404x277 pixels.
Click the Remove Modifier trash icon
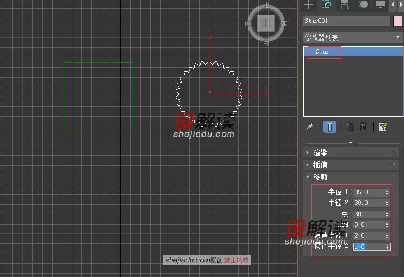[363, 127]
